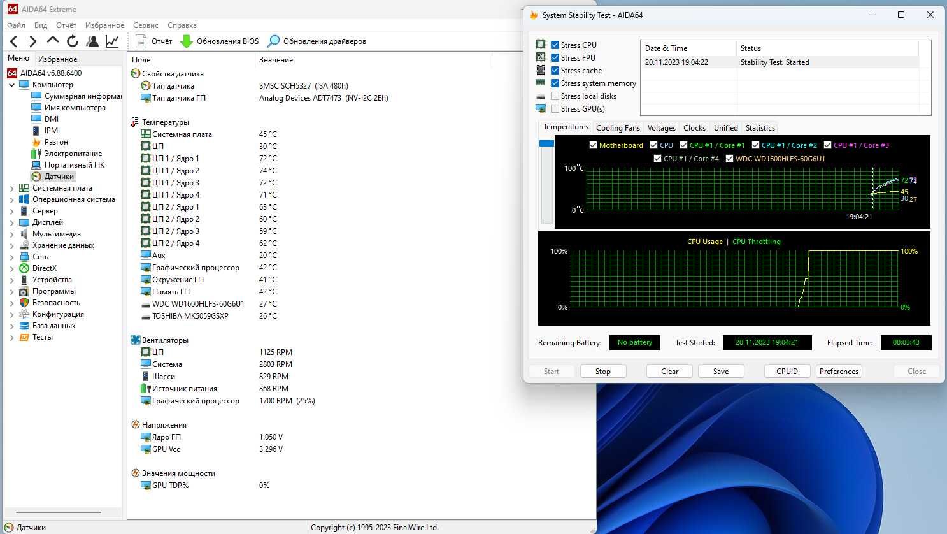The width and height of the screenshot is (947, 534).
Task: Click the Тесты tree icon
Action: coord(24,337)
